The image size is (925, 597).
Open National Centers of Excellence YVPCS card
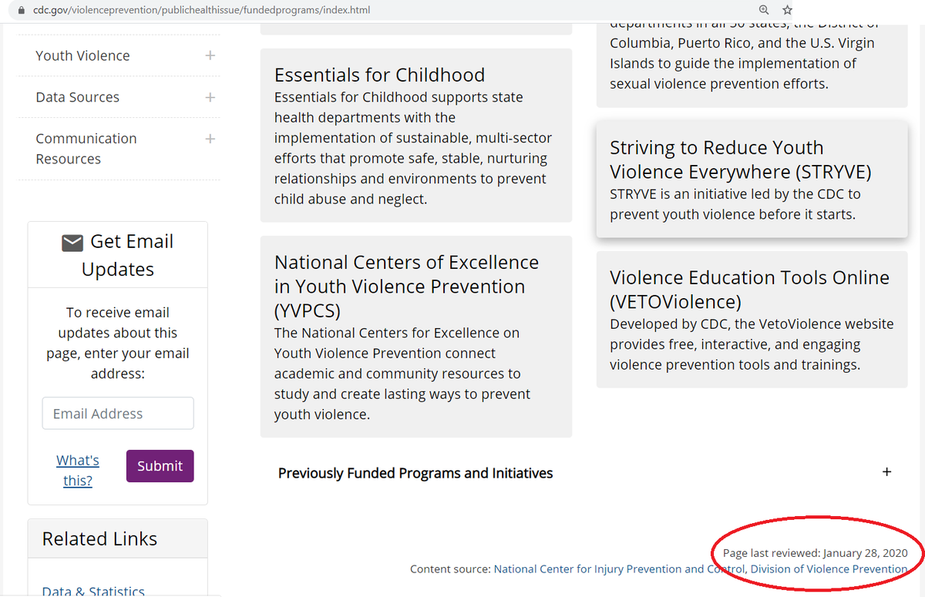(416, 337)
